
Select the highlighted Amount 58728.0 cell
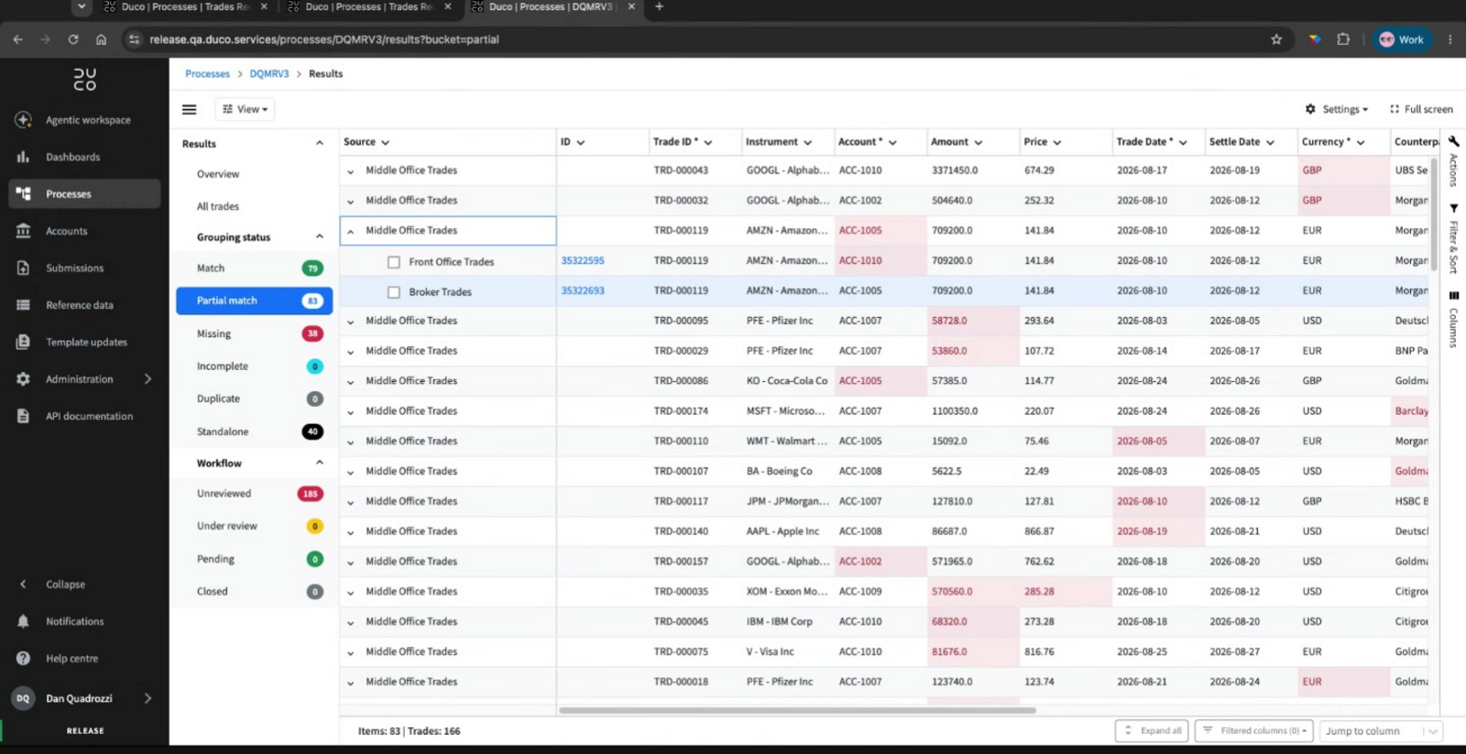pos(972,321)
